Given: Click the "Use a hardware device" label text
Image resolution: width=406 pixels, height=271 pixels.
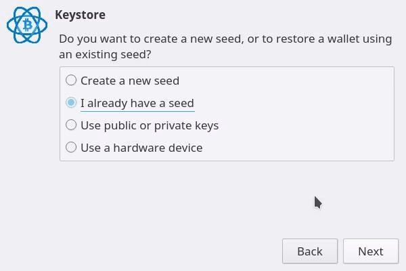Looking at the screenshot, I should tap(141, 148).
